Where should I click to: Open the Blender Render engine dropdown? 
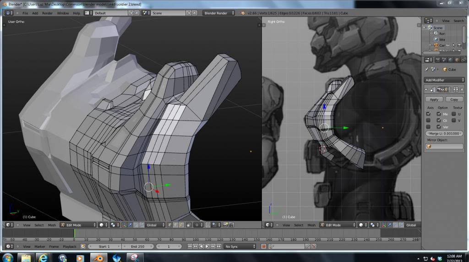219,13
